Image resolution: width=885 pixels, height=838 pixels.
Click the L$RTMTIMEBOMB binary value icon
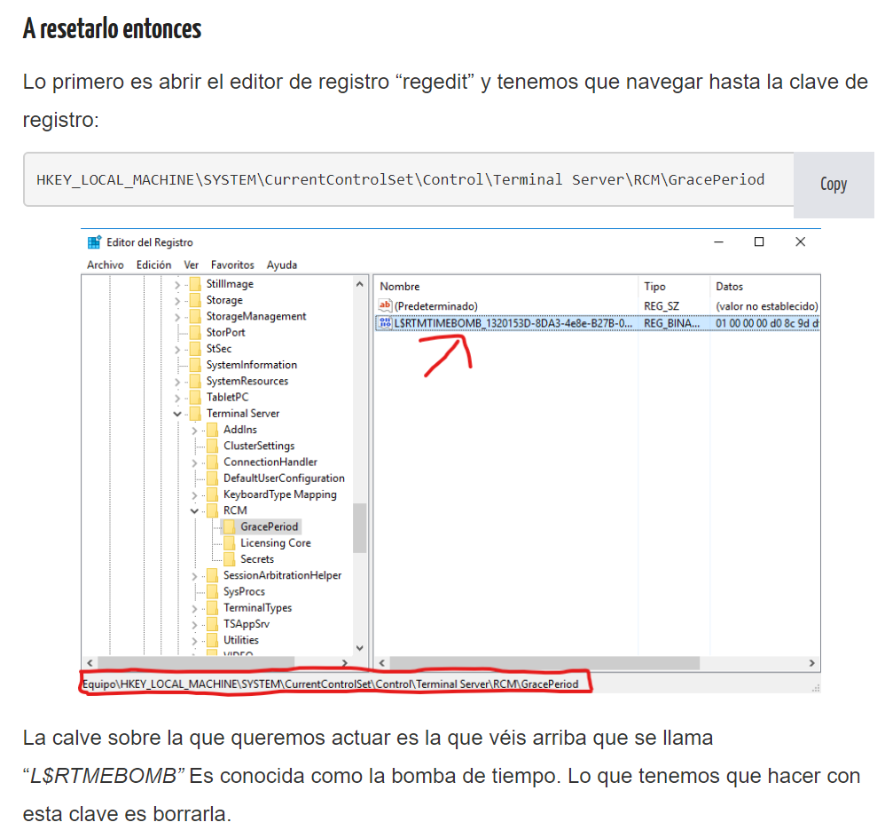click(385, 322)
